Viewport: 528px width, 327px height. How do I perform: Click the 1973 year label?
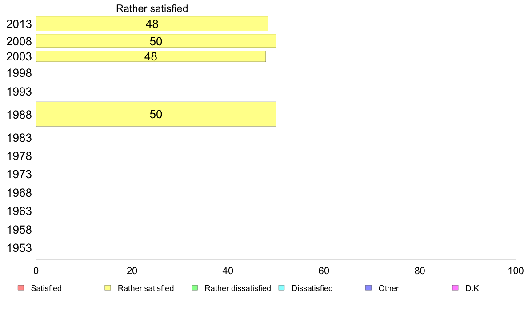coord(19,175)
